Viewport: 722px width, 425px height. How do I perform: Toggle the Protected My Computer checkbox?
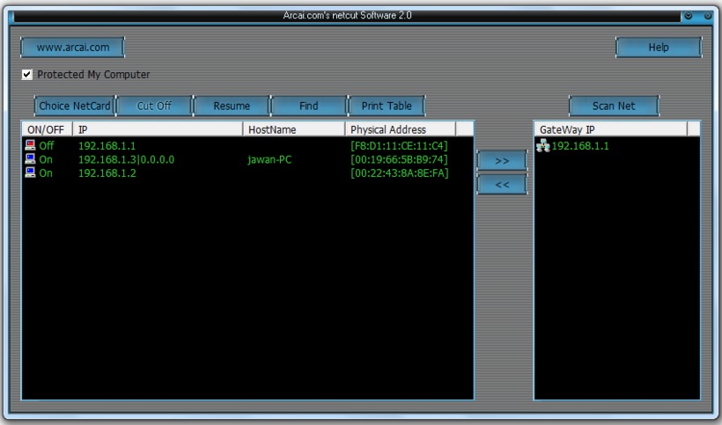[x=26, y=74]
